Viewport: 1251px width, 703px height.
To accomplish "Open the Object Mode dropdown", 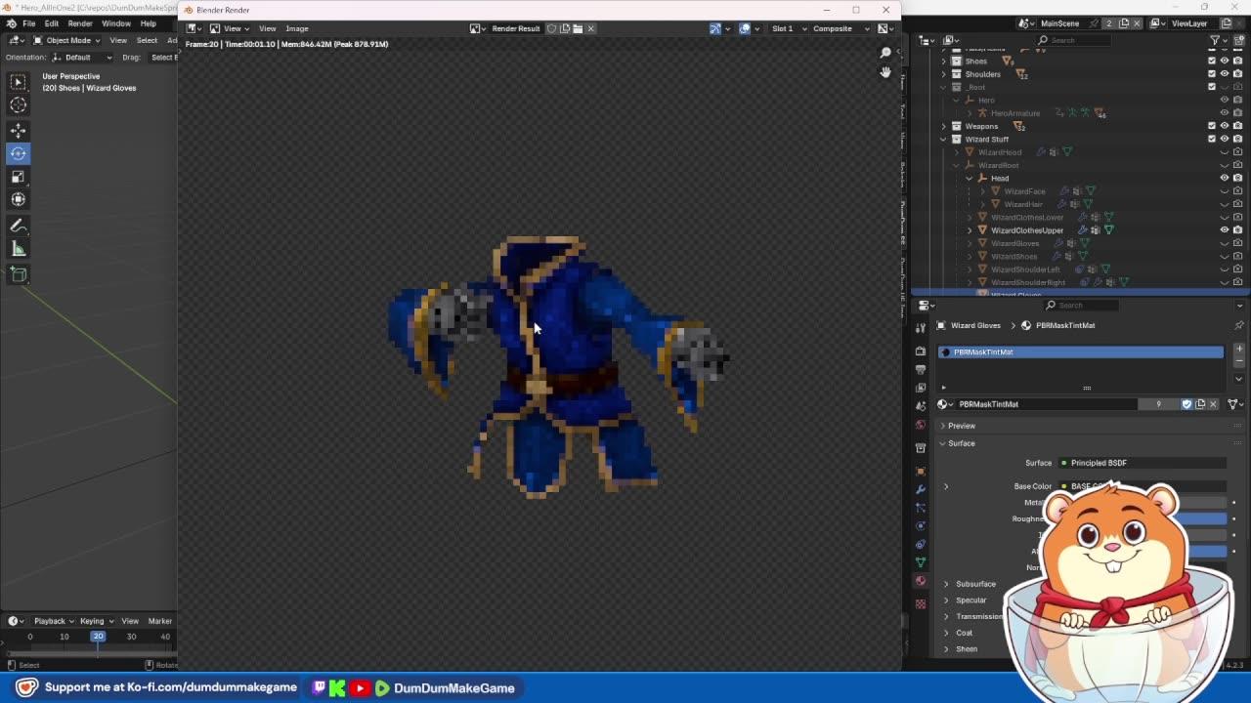I will pyautogui.click(x=66, y=40).
